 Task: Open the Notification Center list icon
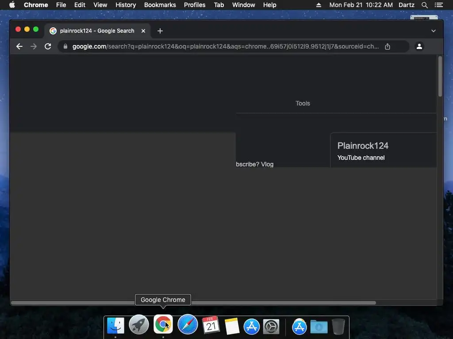pos(438,5)
